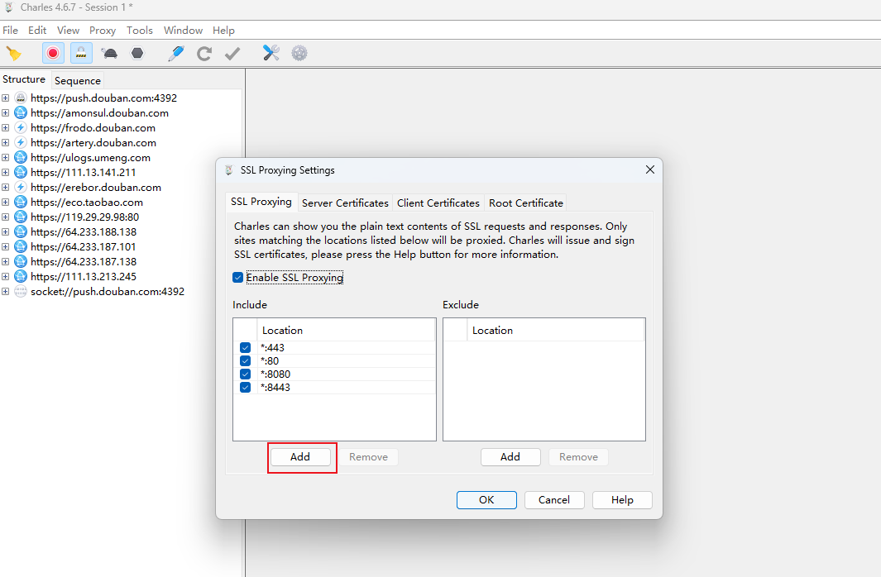
Task: Expand the ulogs.umeng.com tree node
Action: [6, 157]
